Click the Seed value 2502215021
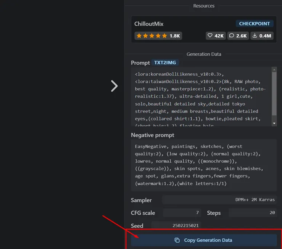Screen dimensions: 282x249 coord(176,226)
